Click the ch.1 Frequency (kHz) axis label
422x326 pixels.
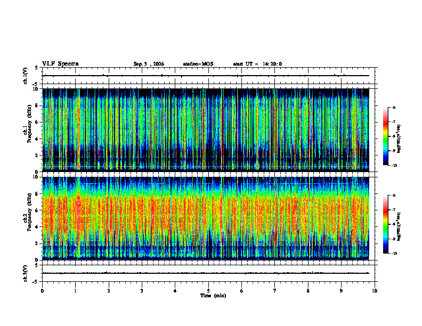click(27, 130)
